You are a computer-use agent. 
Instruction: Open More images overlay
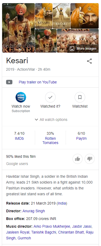[83, 48]
